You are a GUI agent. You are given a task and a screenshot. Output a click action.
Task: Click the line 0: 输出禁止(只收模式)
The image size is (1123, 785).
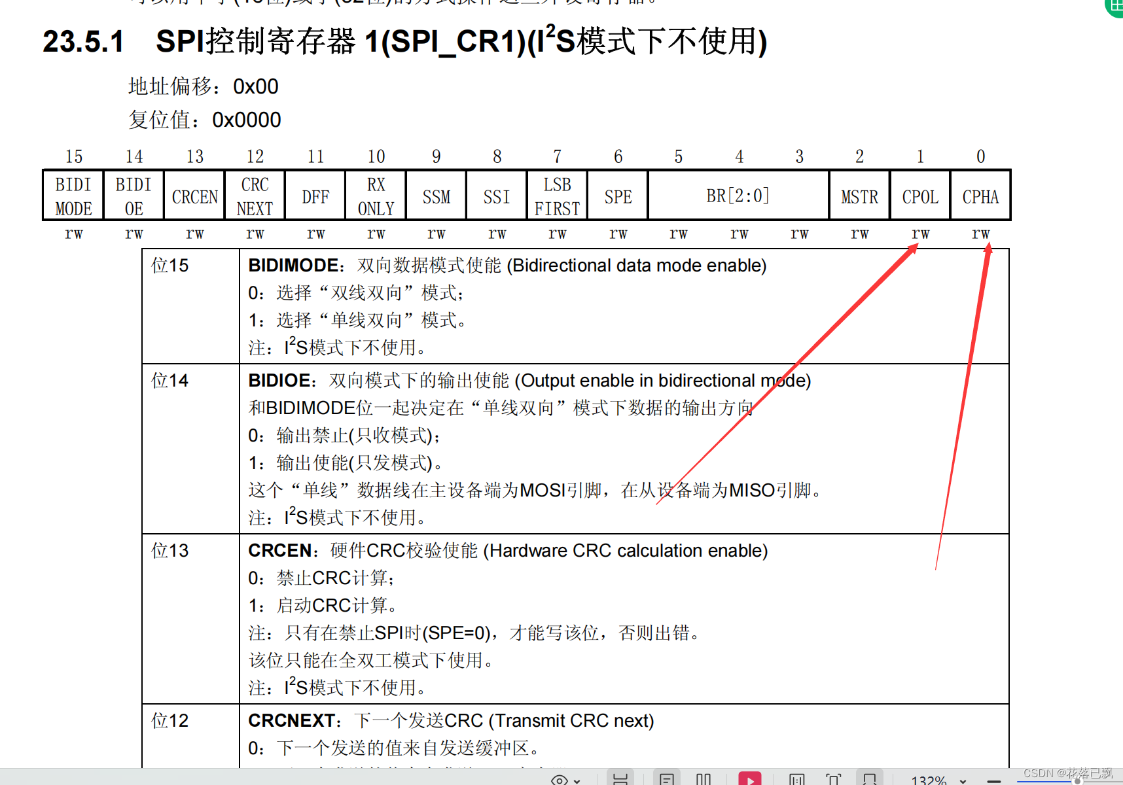(x=344, y=435)
